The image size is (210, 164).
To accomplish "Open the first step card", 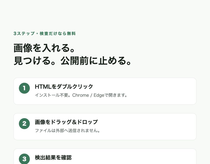I will coord(105,91).
